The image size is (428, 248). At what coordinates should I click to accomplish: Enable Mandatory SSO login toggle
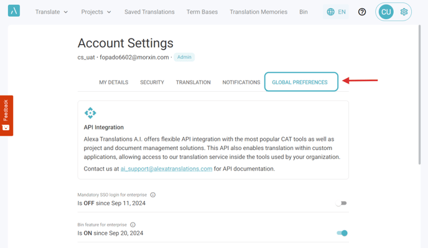(341, 203)
